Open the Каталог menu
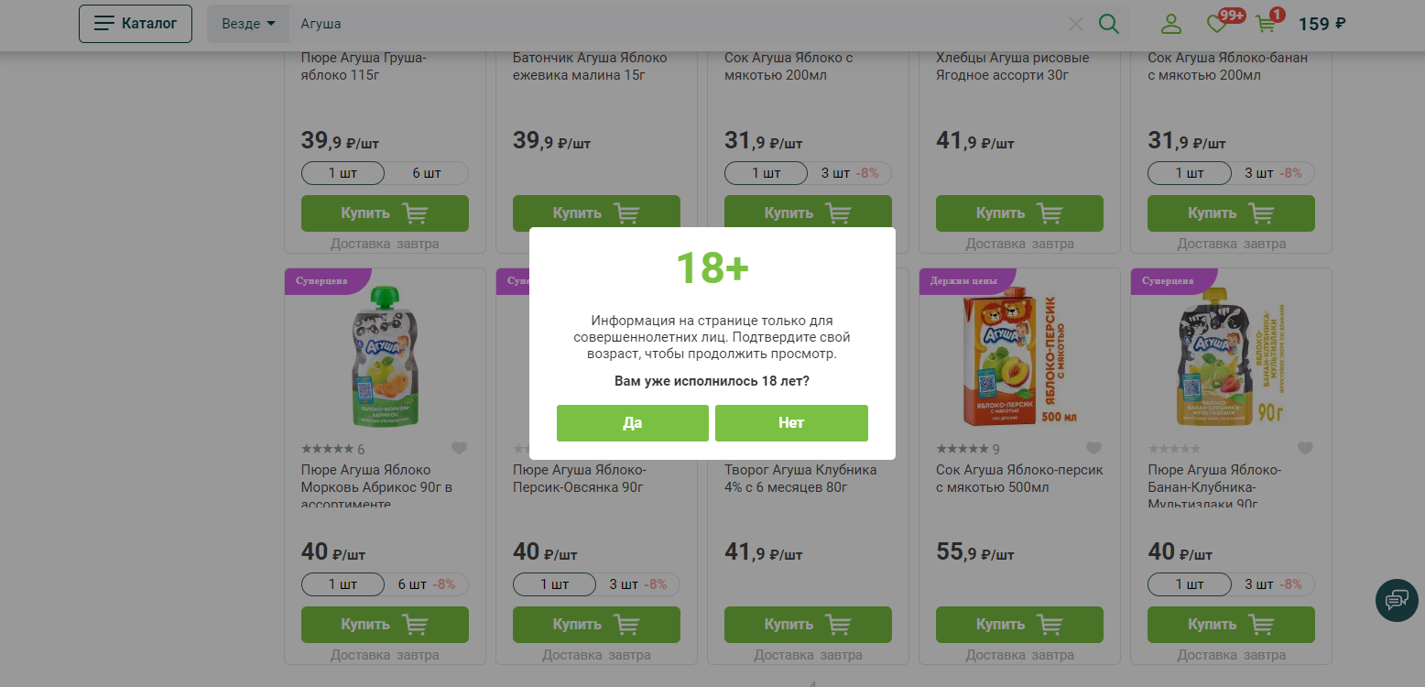Viewport: 1425px width, 687px height. coord(136,24)
